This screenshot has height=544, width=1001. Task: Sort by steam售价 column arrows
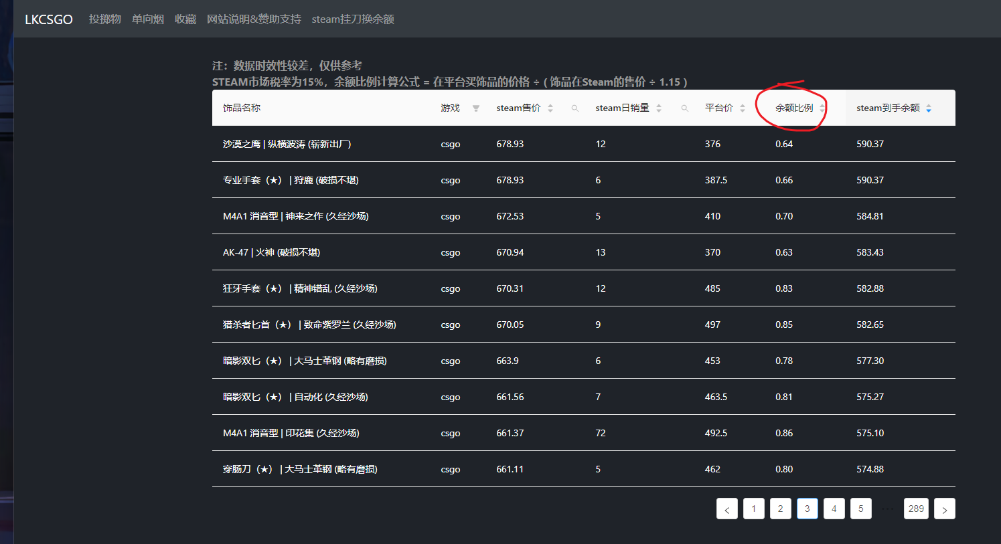coord(550,108)
